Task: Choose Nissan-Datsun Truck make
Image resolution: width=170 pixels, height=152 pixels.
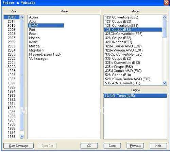Action: [45, 54]
